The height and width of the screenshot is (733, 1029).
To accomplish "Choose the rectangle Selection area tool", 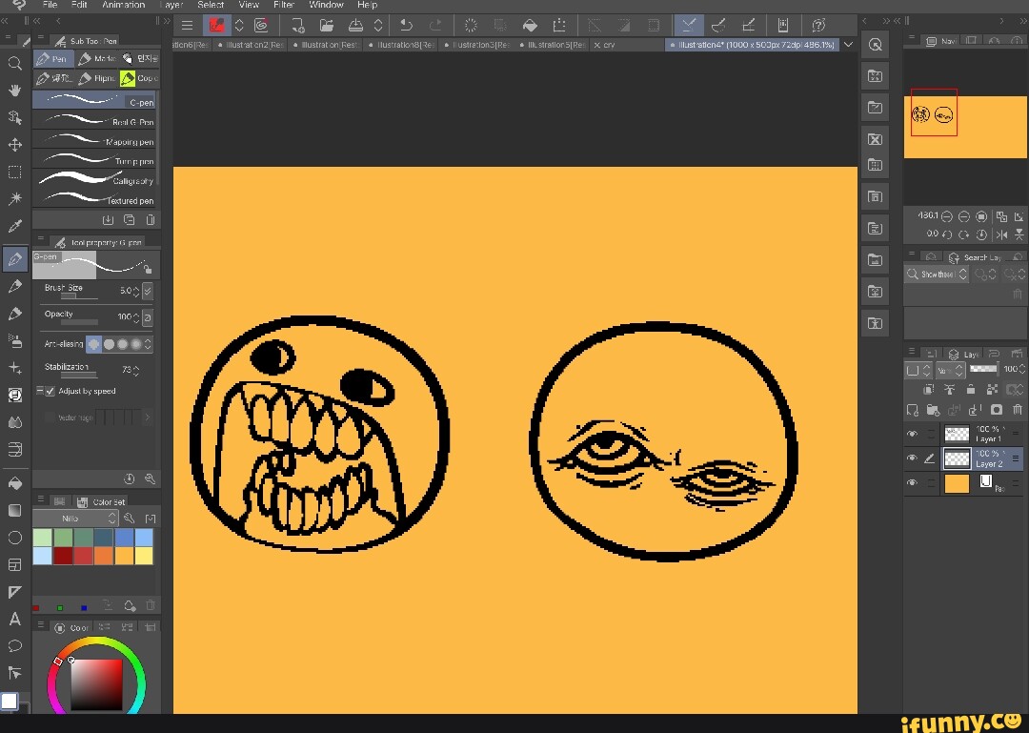I will pos(14,173).
